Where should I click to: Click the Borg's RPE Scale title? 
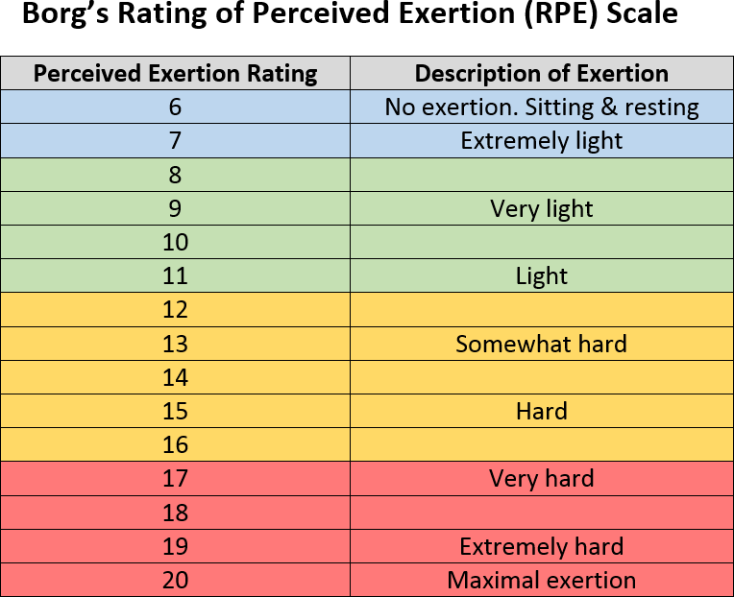point(350,16)
